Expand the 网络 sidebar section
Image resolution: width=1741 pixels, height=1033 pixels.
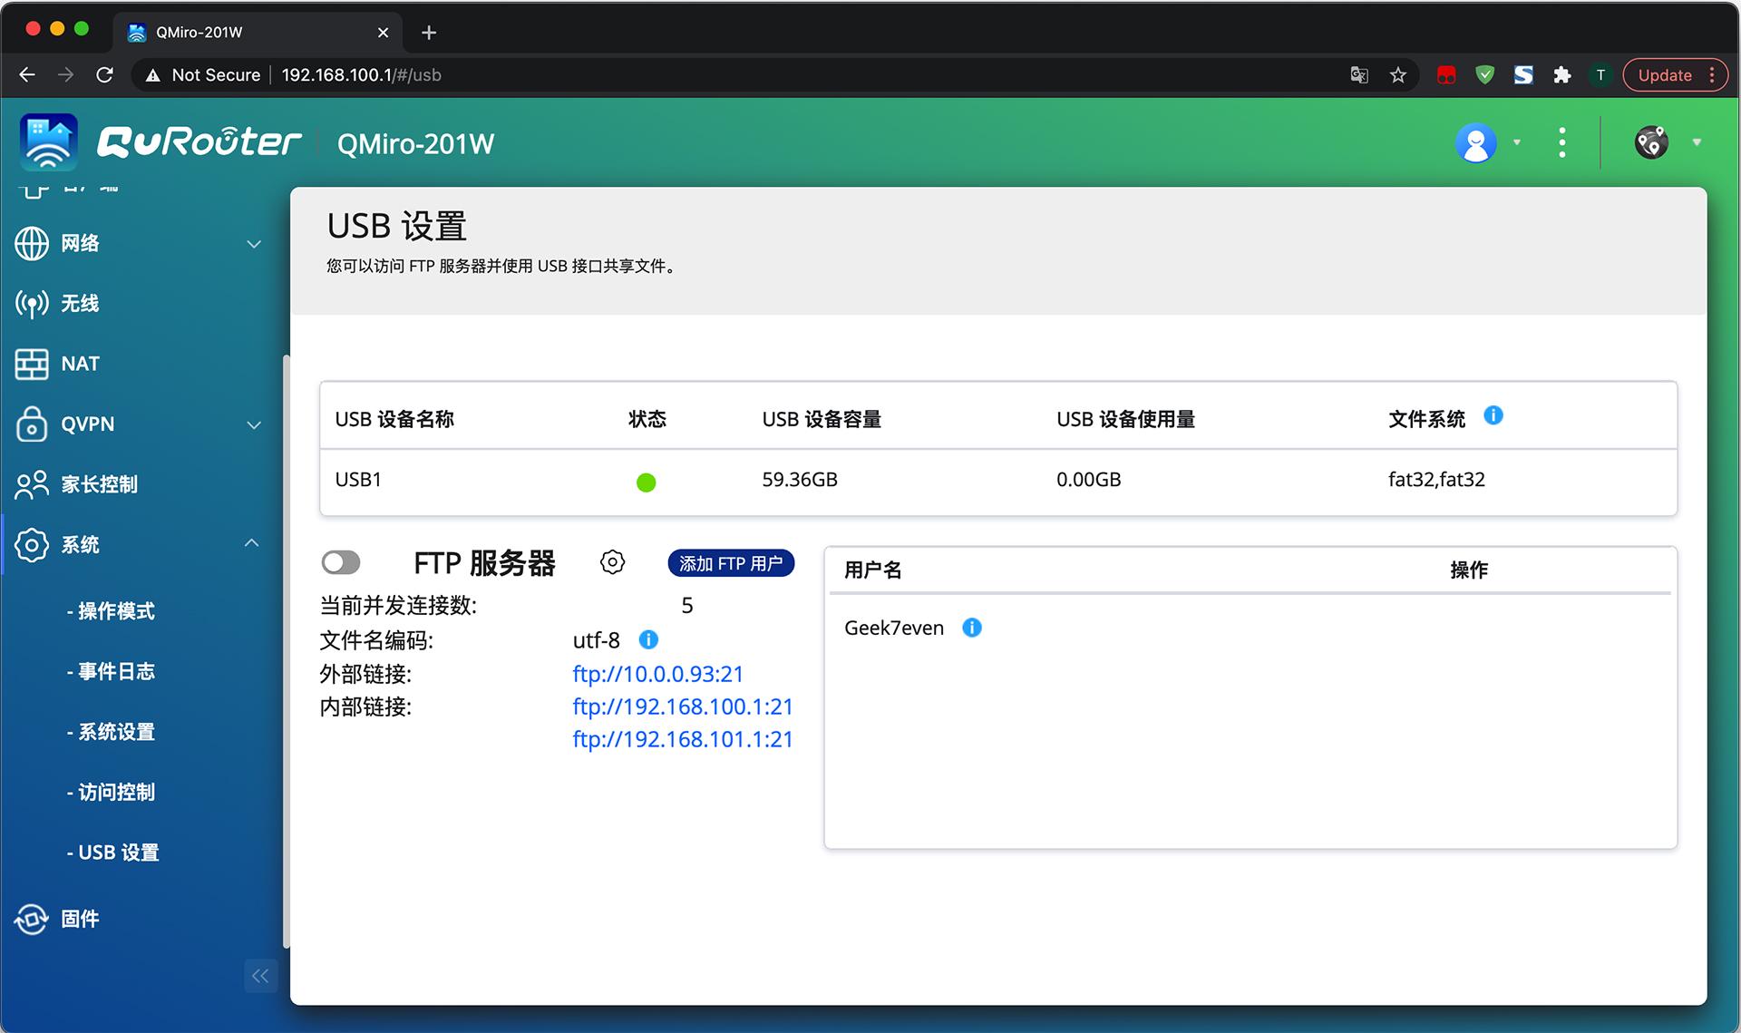254,243
